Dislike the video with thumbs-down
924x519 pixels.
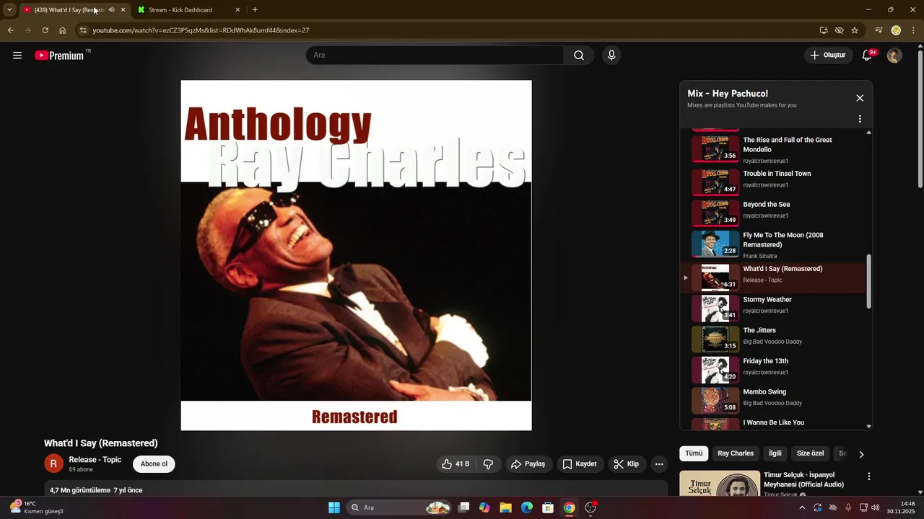[489, 464]
